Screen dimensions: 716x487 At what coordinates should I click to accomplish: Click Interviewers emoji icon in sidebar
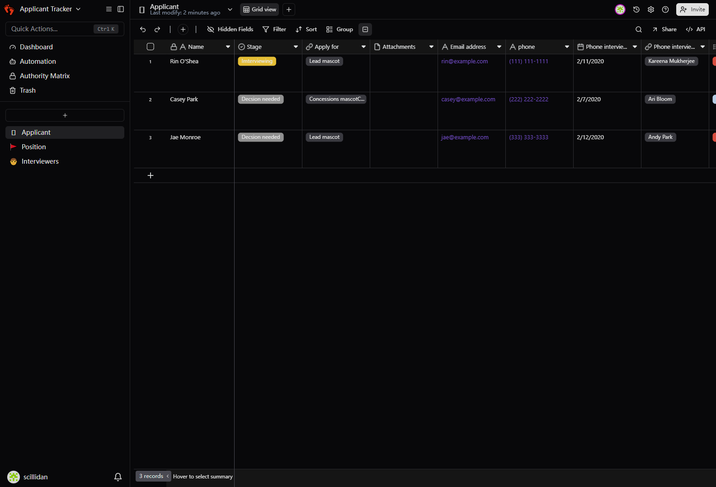tap(14, 161)
